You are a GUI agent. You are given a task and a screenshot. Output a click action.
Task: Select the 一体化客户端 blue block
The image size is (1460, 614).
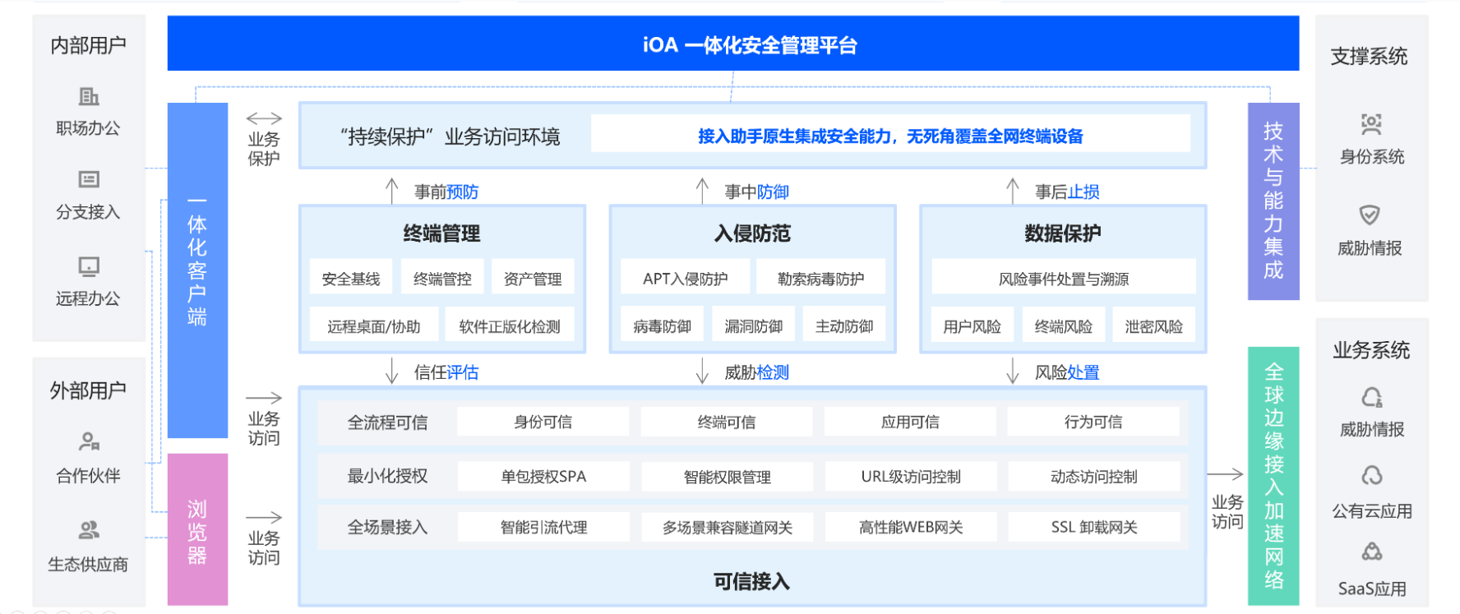197,270
